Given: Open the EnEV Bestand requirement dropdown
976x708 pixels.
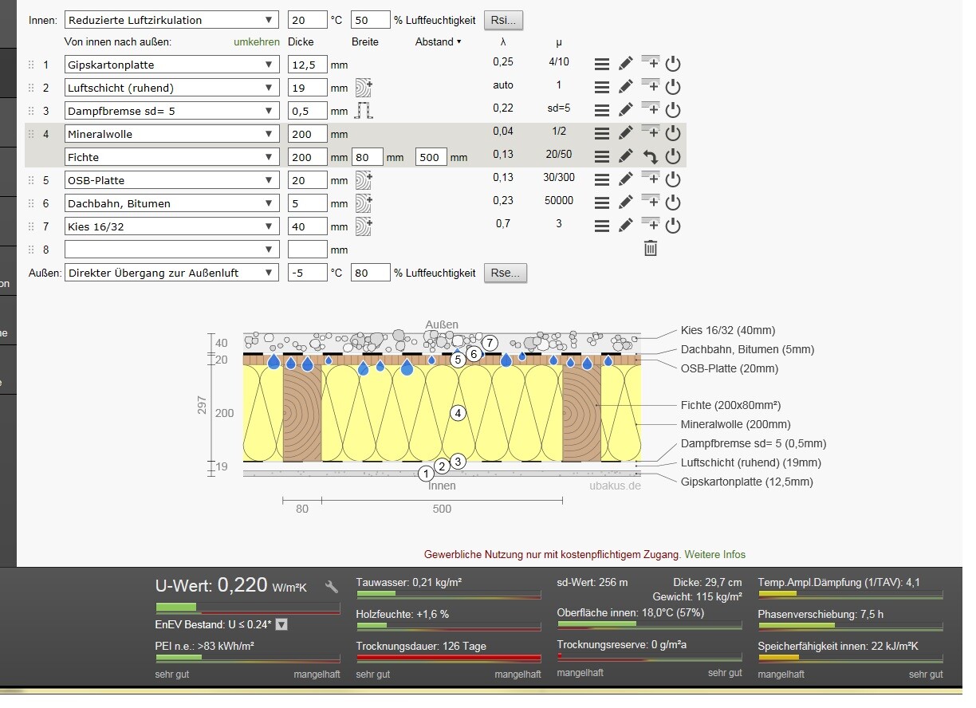Looking at the screenshot, I should 281,624.
